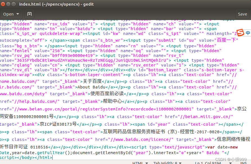The height and width of the screenshot is (164, 251).
Task: Click the string //help.baidu.com/
Action: pyautogui.click(x=36, y=101)
